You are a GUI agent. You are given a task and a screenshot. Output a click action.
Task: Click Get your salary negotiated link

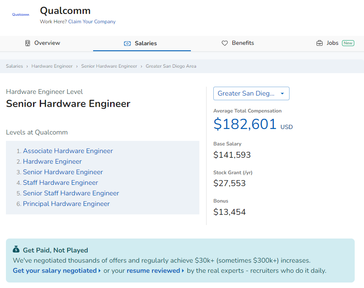point(55,271)
